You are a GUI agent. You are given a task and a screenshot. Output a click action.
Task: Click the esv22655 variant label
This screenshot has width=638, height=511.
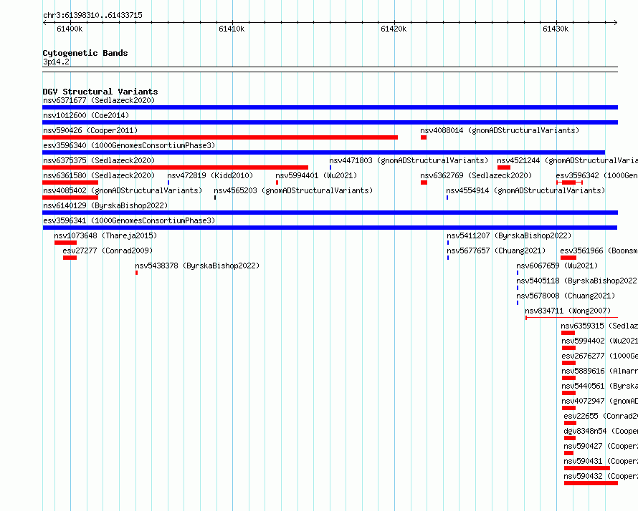[x=601, y=416]
